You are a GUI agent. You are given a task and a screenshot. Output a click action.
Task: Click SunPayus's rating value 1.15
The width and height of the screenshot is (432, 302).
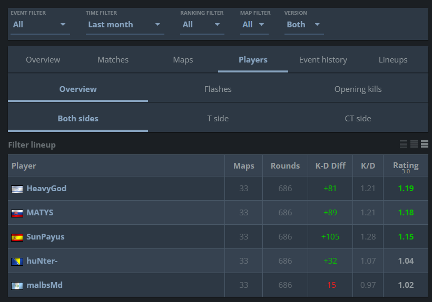(406, 237)
